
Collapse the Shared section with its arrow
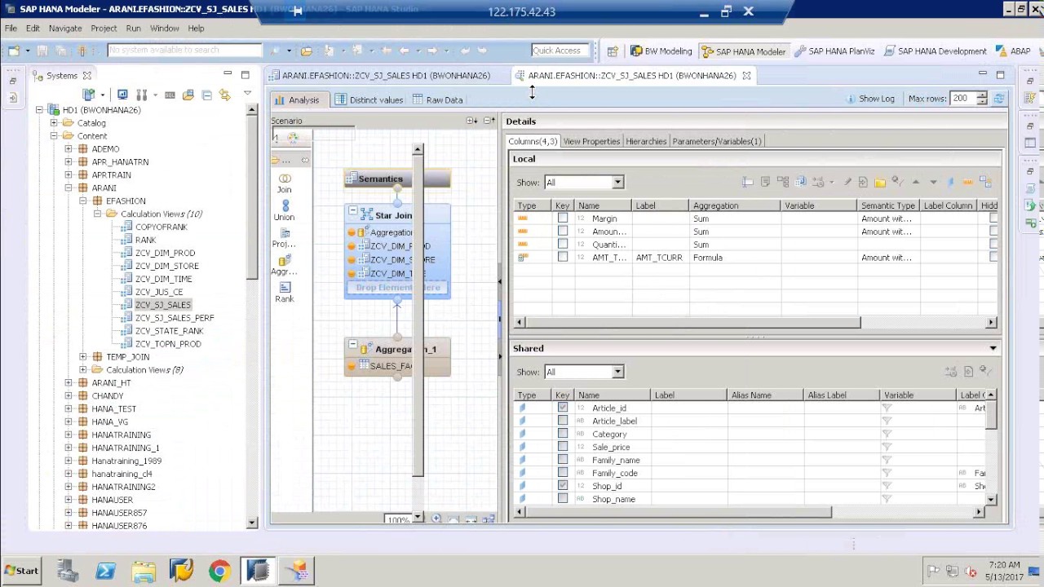(993, 348)
